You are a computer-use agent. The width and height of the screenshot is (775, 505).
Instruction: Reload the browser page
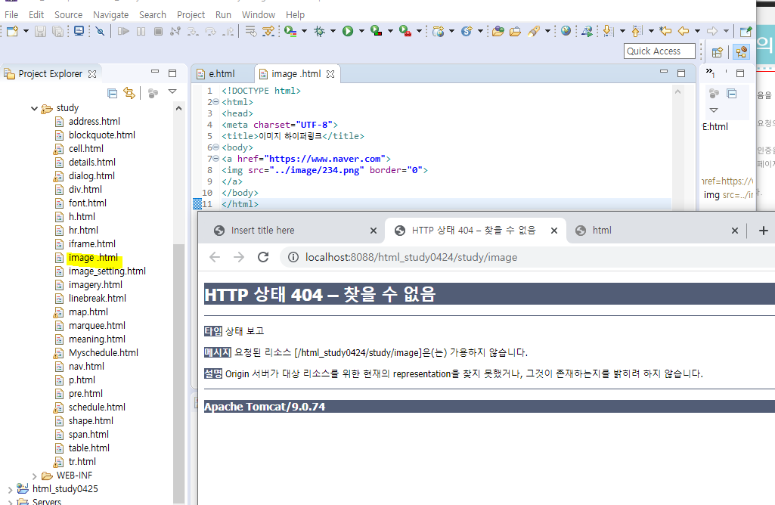pos(263,257)
